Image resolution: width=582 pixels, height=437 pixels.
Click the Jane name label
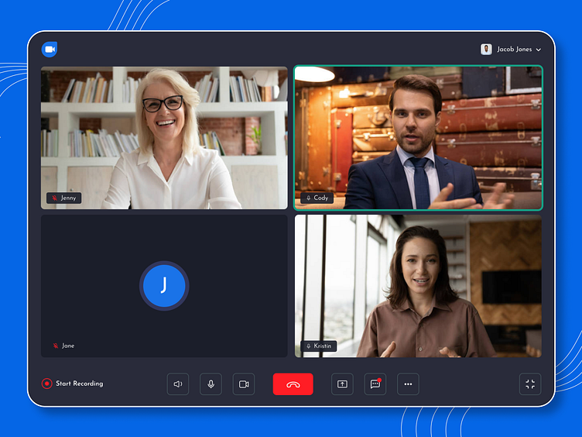pyautogui.click(x=68, y=346)
